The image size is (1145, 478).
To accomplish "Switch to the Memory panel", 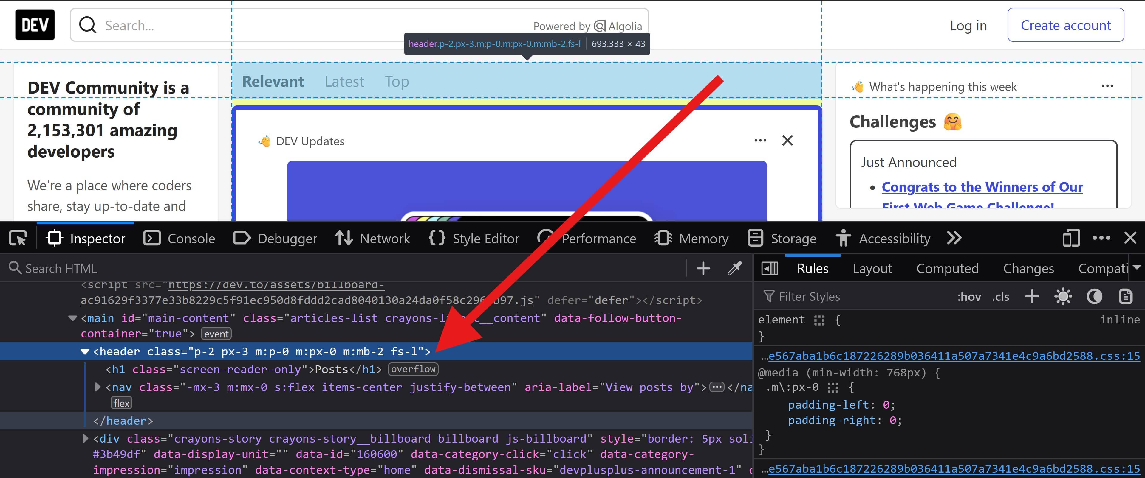I will tap(692, 238).
